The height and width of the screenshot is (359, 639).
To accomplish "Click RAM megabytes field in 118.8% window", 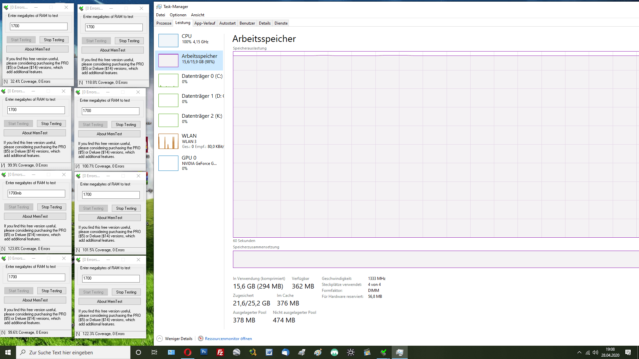I will (114, 27).
